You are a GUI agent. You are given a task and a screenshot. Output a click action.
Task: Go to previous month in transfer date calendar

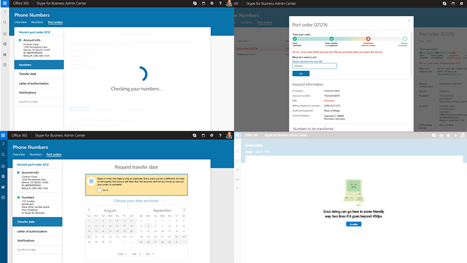[x=89, y=210]
